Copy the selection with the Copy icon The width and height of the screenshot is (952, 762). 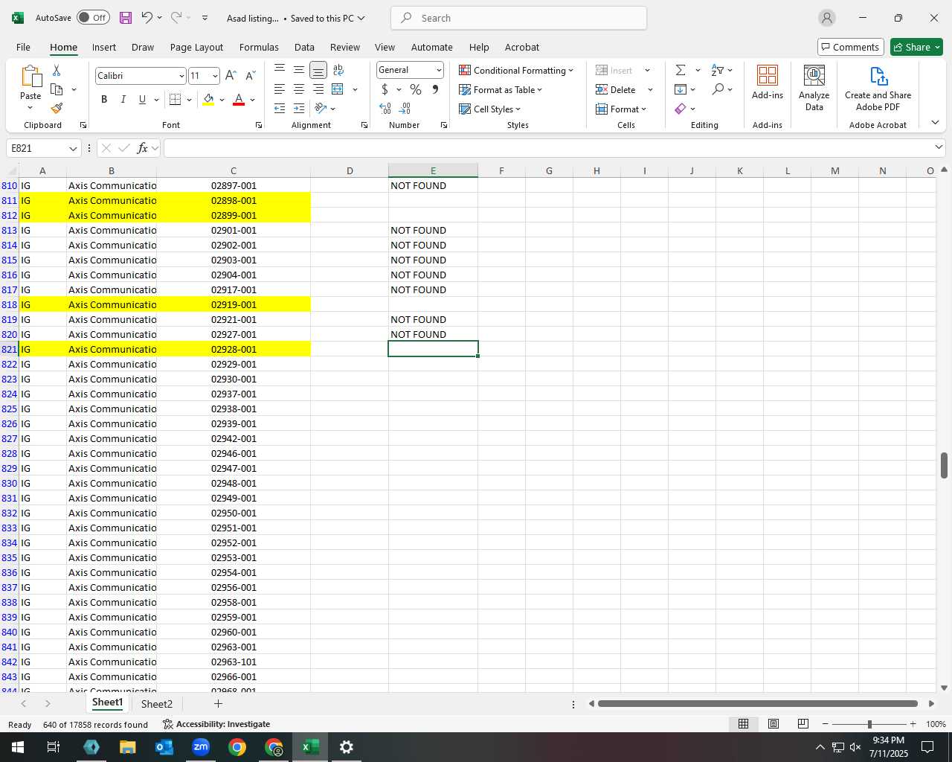pos(57,89)
